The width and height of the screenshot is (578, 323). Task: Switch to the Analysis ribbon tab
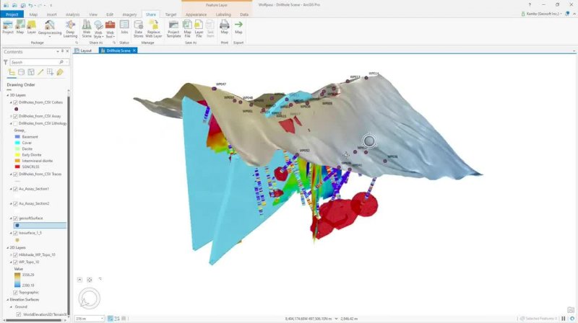[x=72, y=14]
